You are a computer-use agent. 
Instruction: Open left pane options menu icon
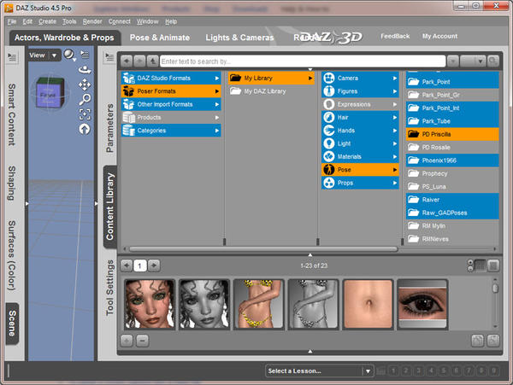[12, 57]
